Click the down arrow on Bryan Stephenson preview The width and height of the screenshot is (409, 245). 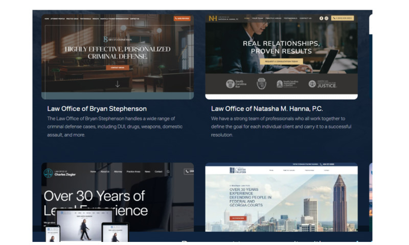(117, 84)
